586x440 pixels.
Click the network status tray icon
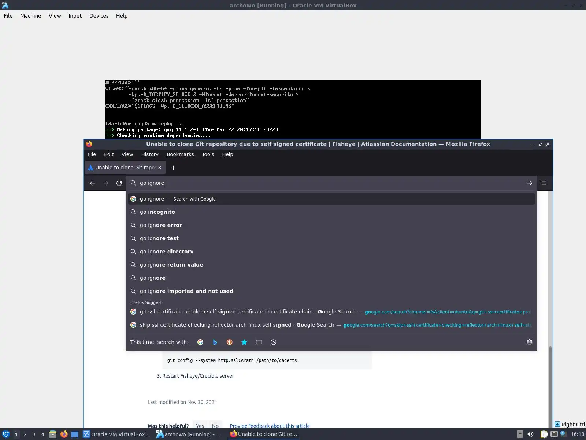(x=554, y=434)
